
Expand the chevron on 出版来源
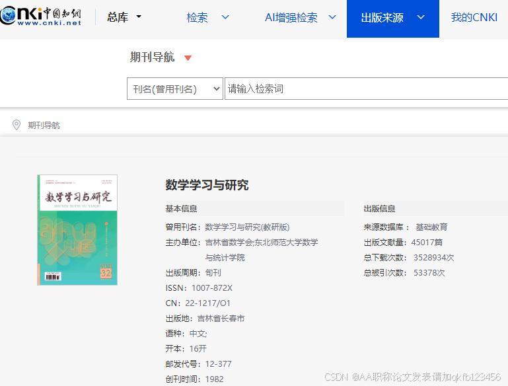tap(421, 17)
